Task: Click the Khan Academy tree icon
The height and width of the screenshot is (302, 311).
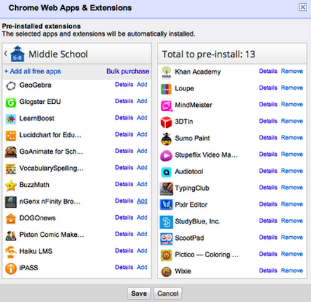Action: coord(166,72)
